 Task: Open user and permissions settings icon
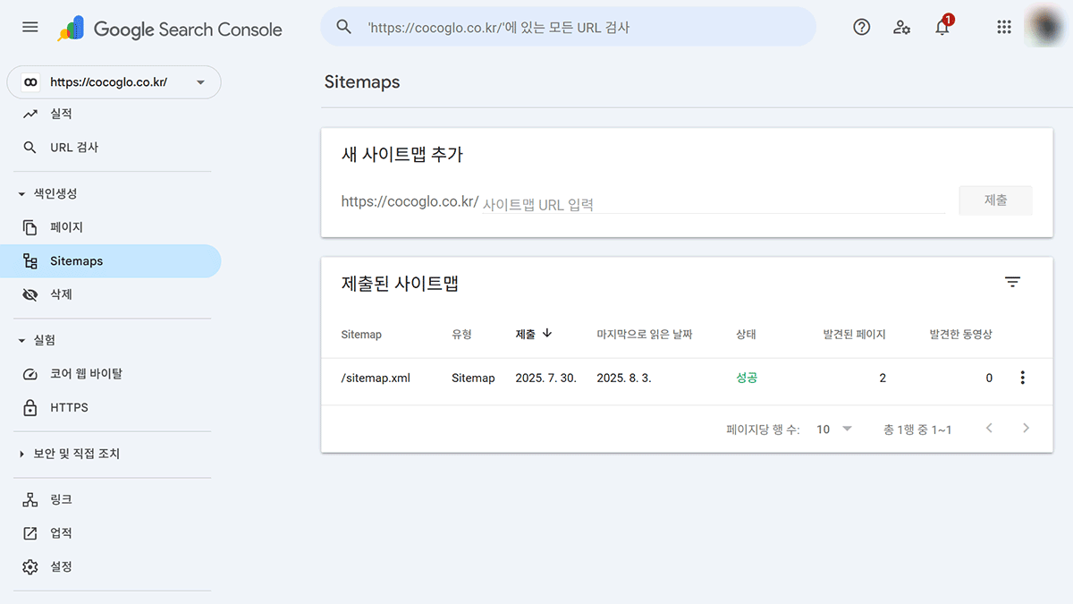coord(901,27)
